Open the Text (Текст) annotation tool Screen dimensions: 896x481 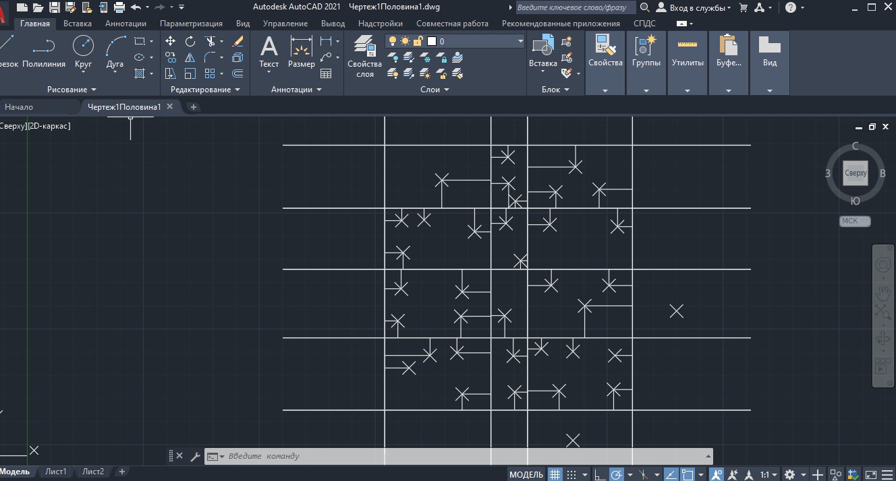(x=269, y=53)
